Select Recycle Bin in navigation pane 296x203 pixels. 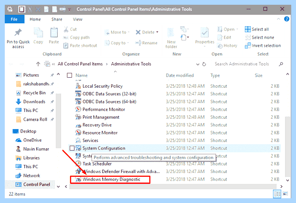point(31,93)
